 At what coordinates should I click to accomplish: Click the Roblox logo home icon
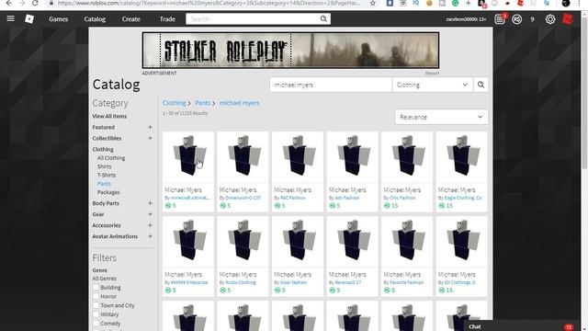click(x=29, y=18)
